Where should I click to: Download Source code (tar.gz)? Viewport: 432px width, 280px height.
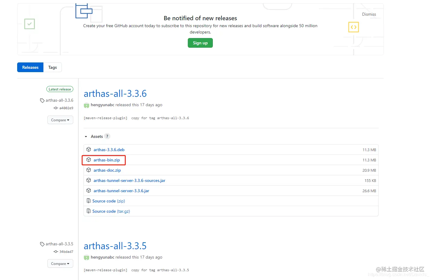click(111, 211)
